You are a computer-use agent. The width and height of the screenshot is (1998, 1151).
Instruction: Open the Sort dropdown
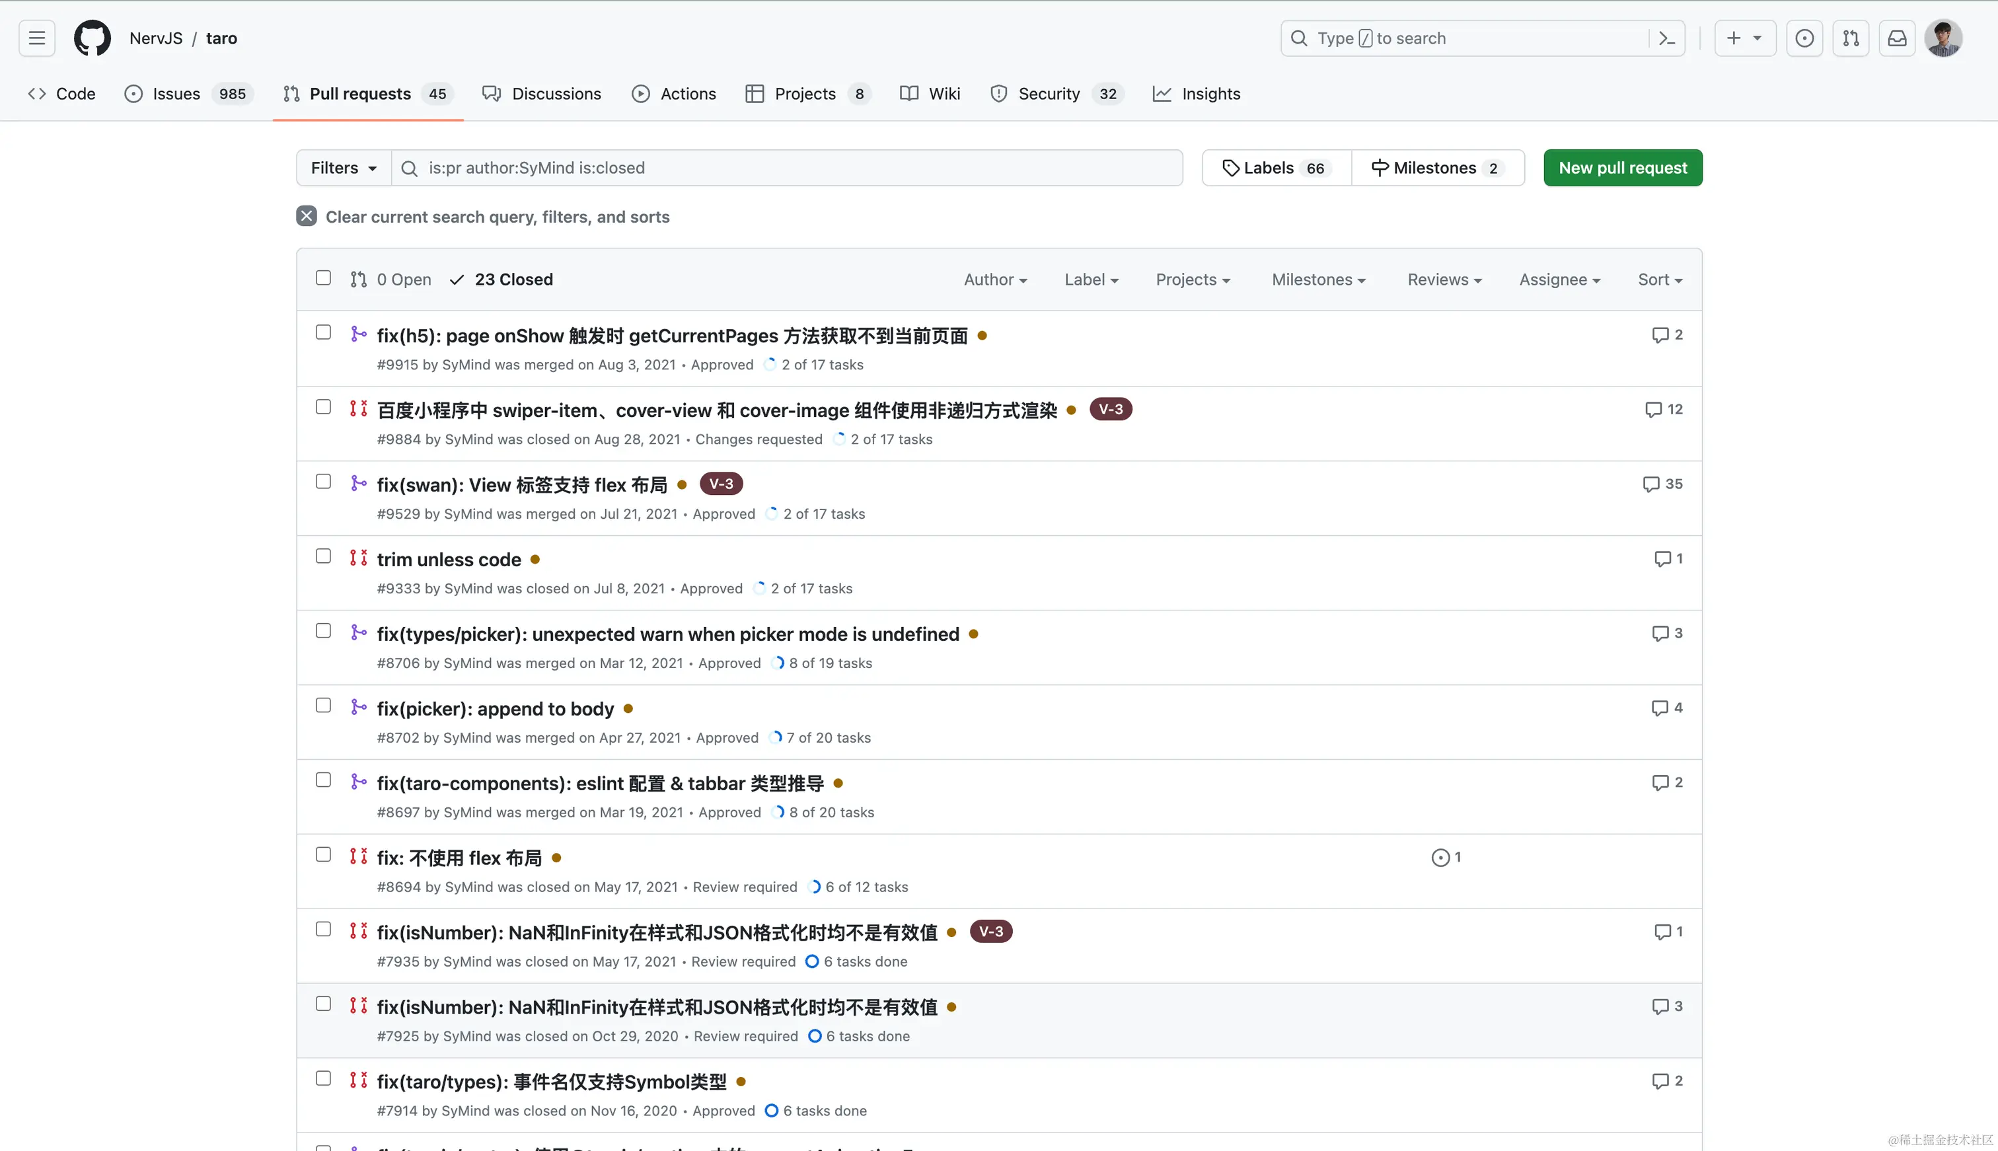[x=1660, y=279]
